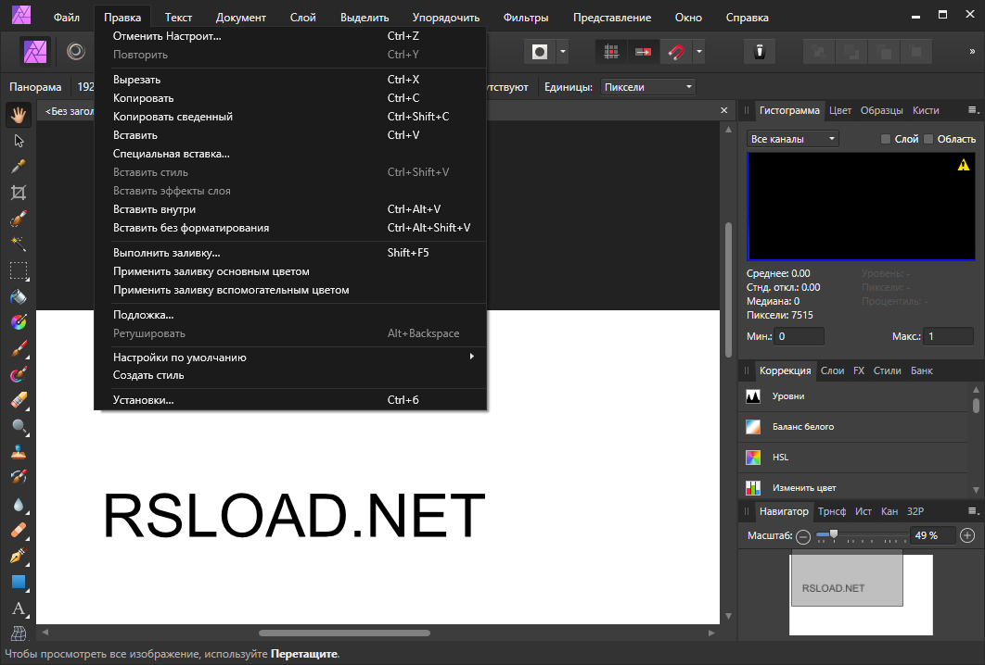The image size is (985, 665).
Task: Choose Выполнить заливку... menu entry
Action: click(290, 253)
